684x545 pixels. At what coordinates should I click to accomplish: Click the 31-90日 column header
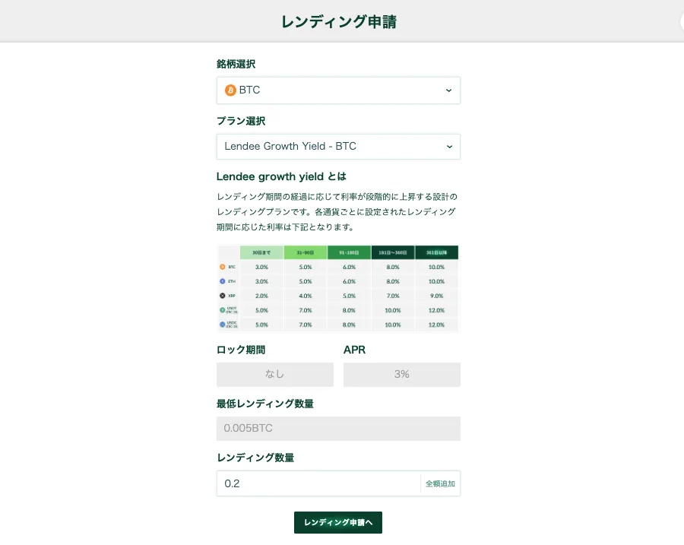coord(306,252)
